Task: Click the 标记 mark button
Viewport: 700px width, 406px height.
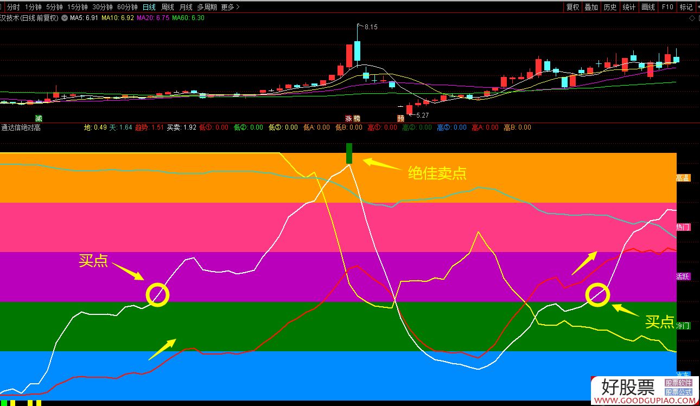Action: pyautogui.click(x=686, y=7)
